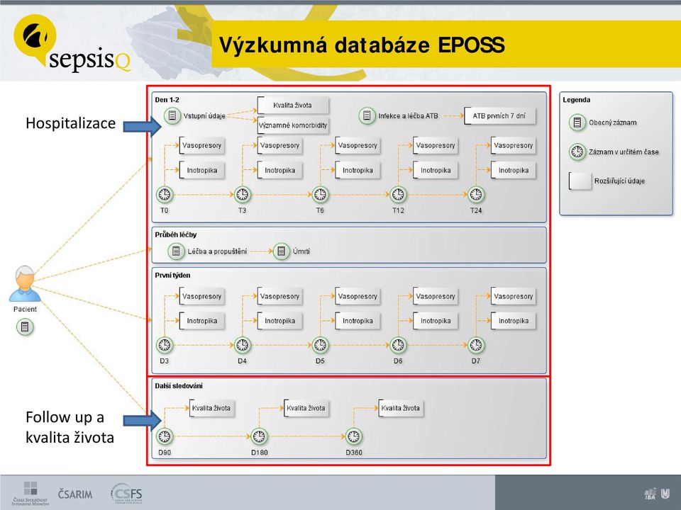The image size is (681, 510).
Task: Open the Významné komorbidity box
Action: pos(293,125)
